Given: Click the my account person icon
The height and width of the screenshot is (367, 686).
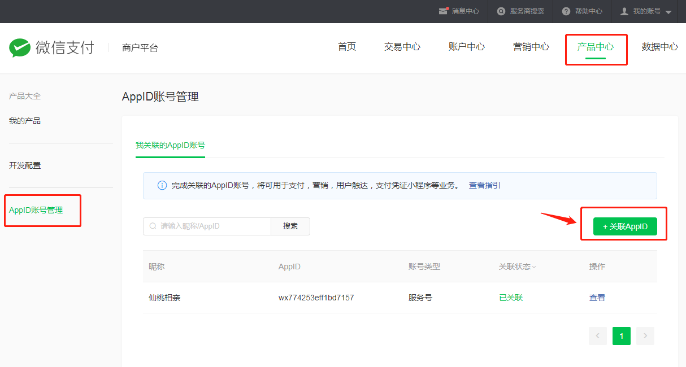Looking at the screenshot, I should tap(624, 11).
